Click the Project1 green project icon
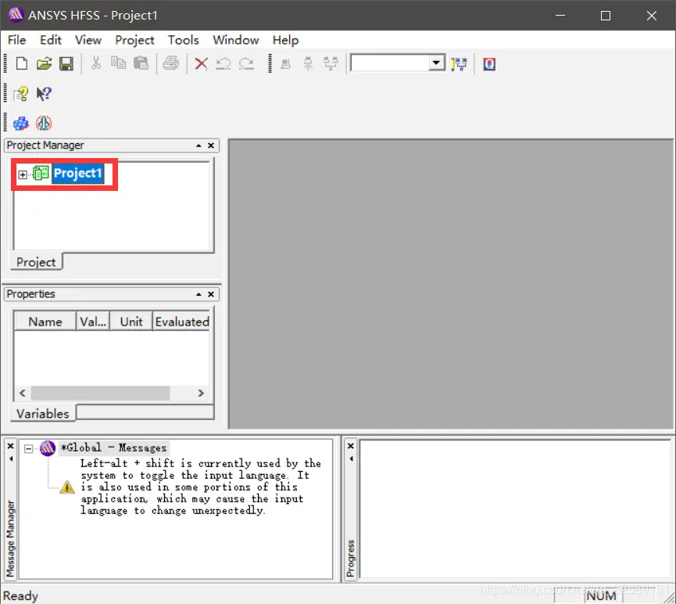676x604 pixels. [41, 174]
